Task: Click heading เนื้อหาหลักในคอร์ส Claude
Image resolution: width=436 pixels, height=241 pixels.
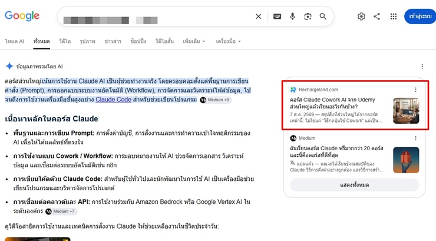Action: point(51,118)
